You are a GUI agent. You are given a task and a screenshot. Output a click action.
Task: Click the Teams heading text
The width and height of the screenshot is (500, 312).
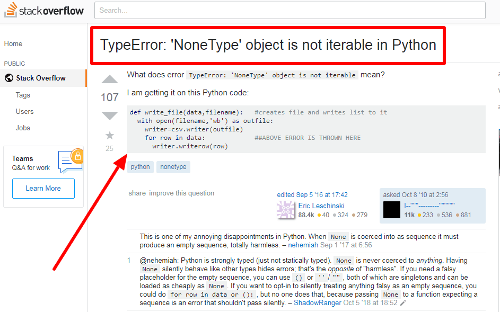(x=23, y=158)
